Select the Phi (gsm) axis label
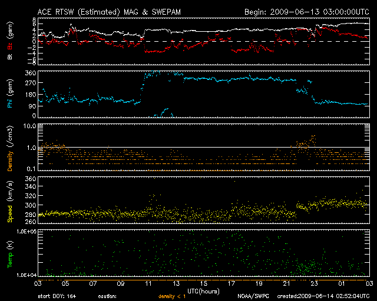 click(x=10, y=95)
